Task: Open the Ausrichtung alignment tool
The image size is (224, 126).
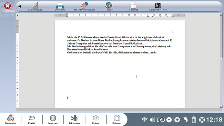Action: [x=35, y=7]
